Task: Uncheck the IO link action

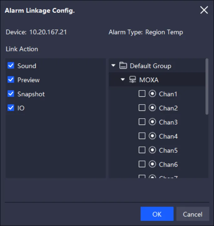Action: click(x=11, y=108)
